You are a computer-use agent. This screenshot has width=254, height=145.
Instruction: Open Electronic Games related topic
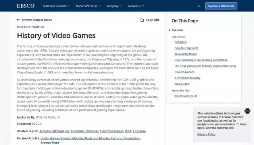tap(112, 131)
